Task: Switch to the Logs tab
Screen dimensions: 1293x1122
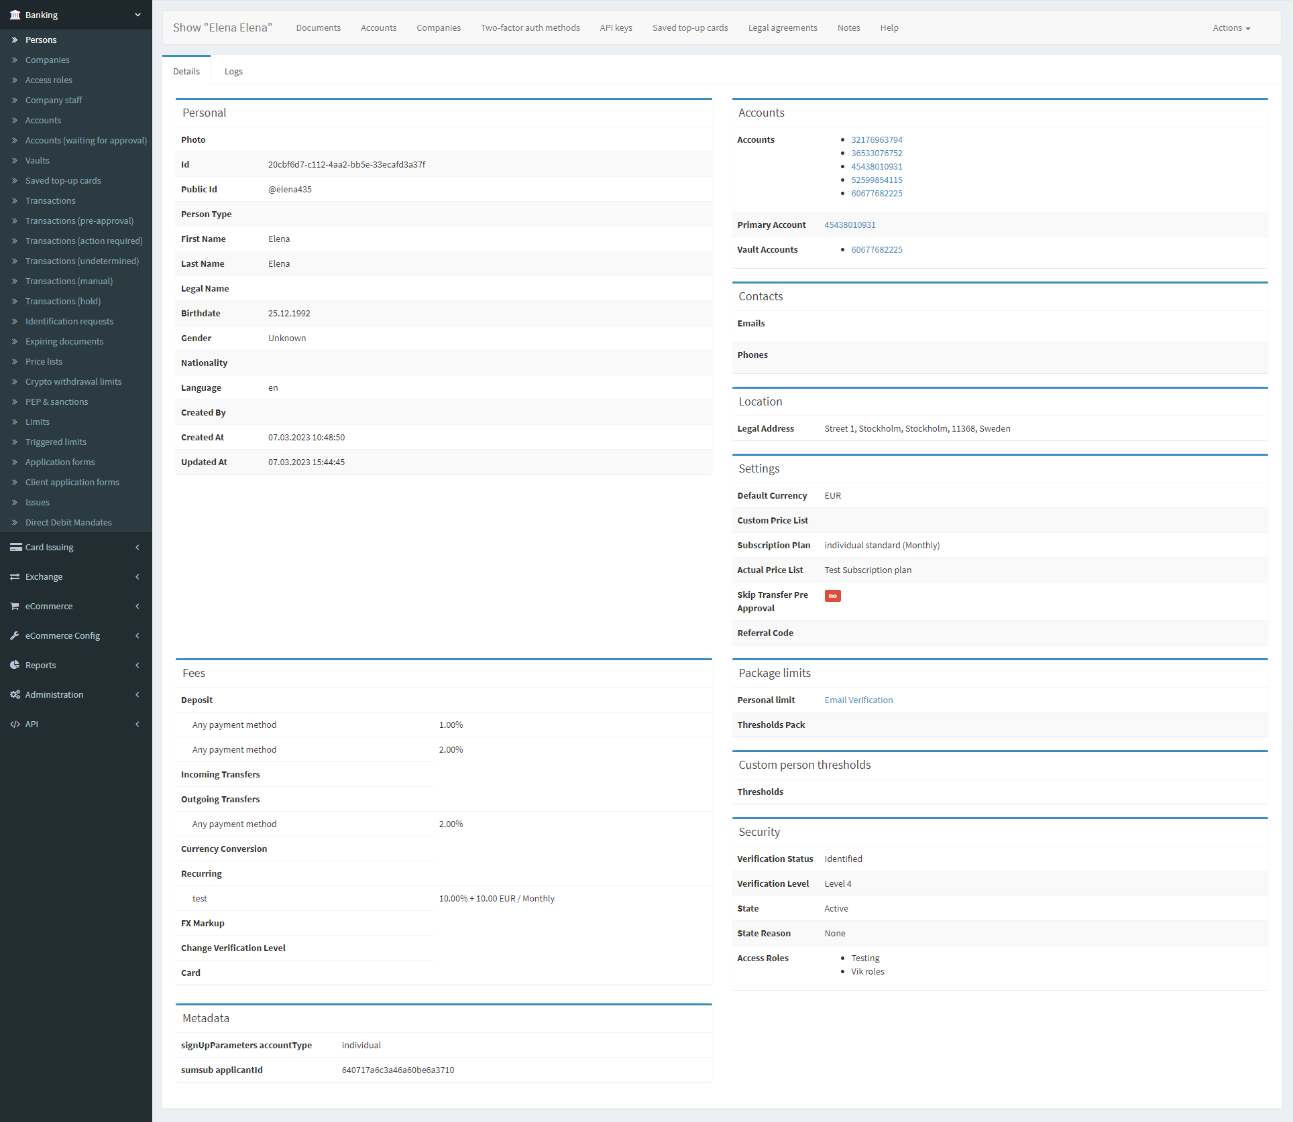Action: tap(233, 71)
